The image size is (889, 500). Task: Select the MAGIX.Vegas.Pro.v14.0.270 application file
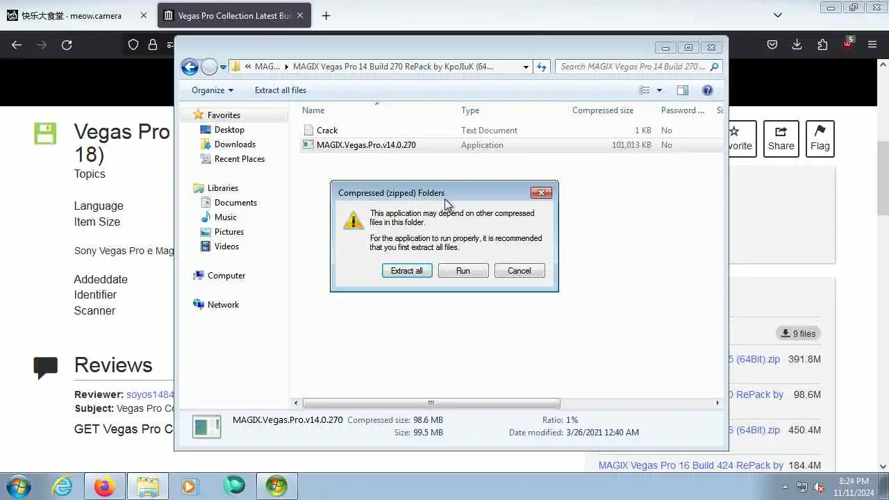coord(366,145)
